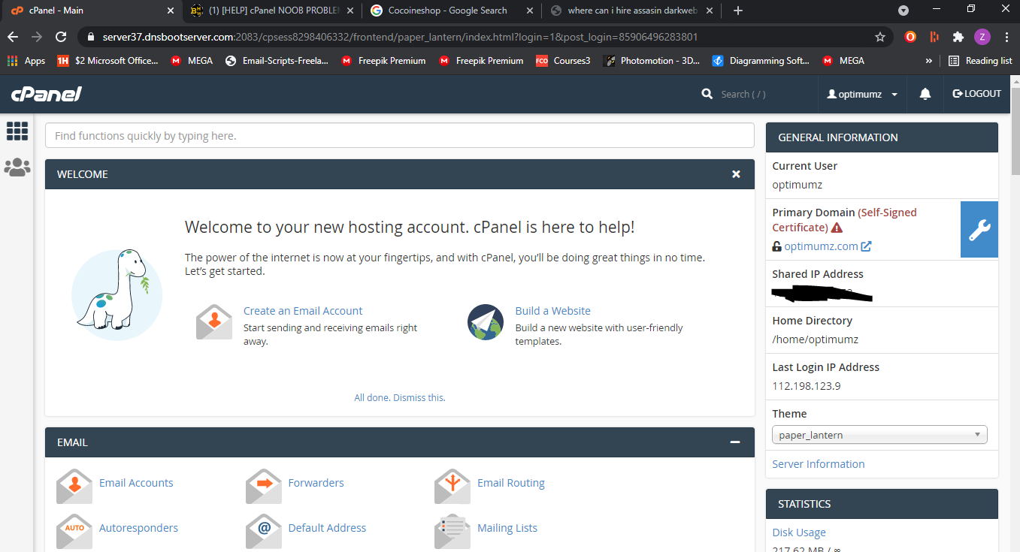Viewport: 1020px width, 552px height.
Task: Click the cPanel logo in header
Action: coord(46,94)
